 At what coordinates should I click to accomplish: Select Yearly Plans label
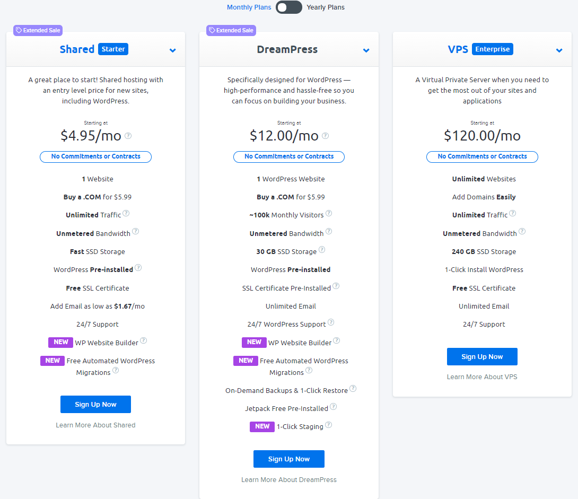[326, 7]
